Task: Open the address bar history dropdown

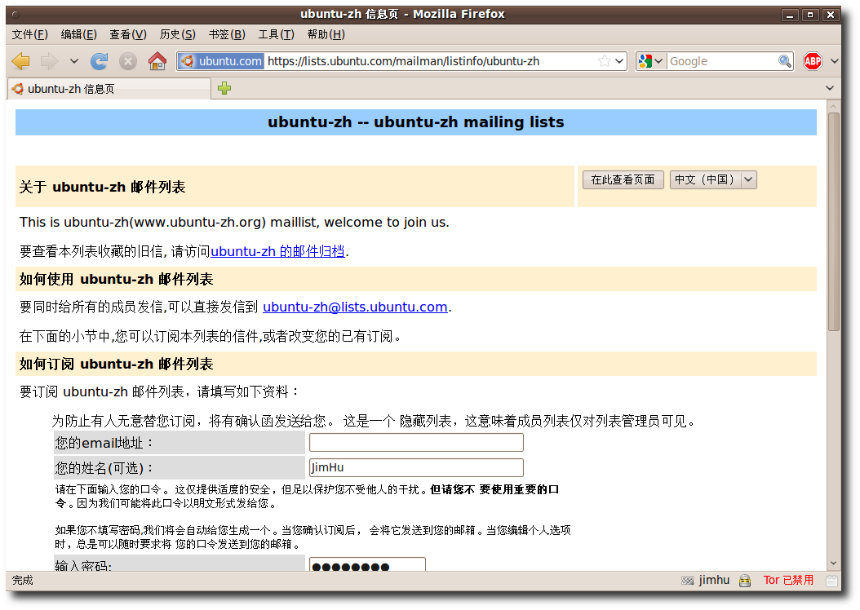Action: (x=619, y=61)
